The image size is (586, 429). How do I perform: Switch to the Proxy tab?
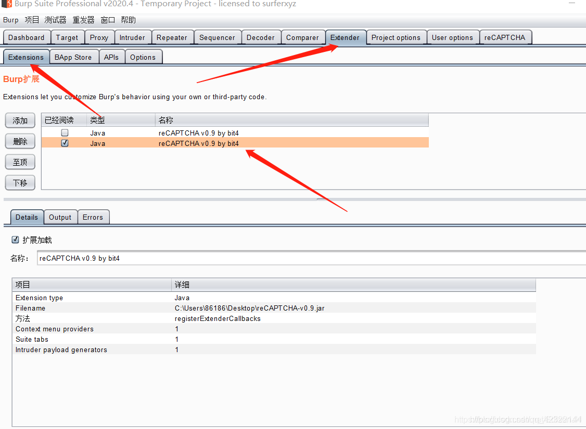[99, 37]
